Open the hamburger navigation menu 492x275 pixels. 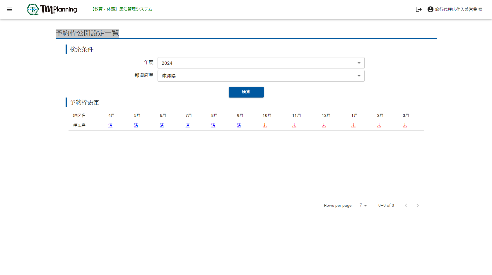tap(9, 9)
